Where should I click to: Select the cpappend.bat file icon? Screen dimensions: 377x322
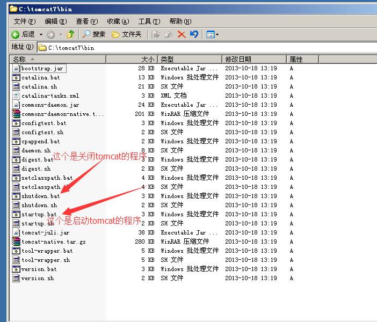tap(16, 141)
